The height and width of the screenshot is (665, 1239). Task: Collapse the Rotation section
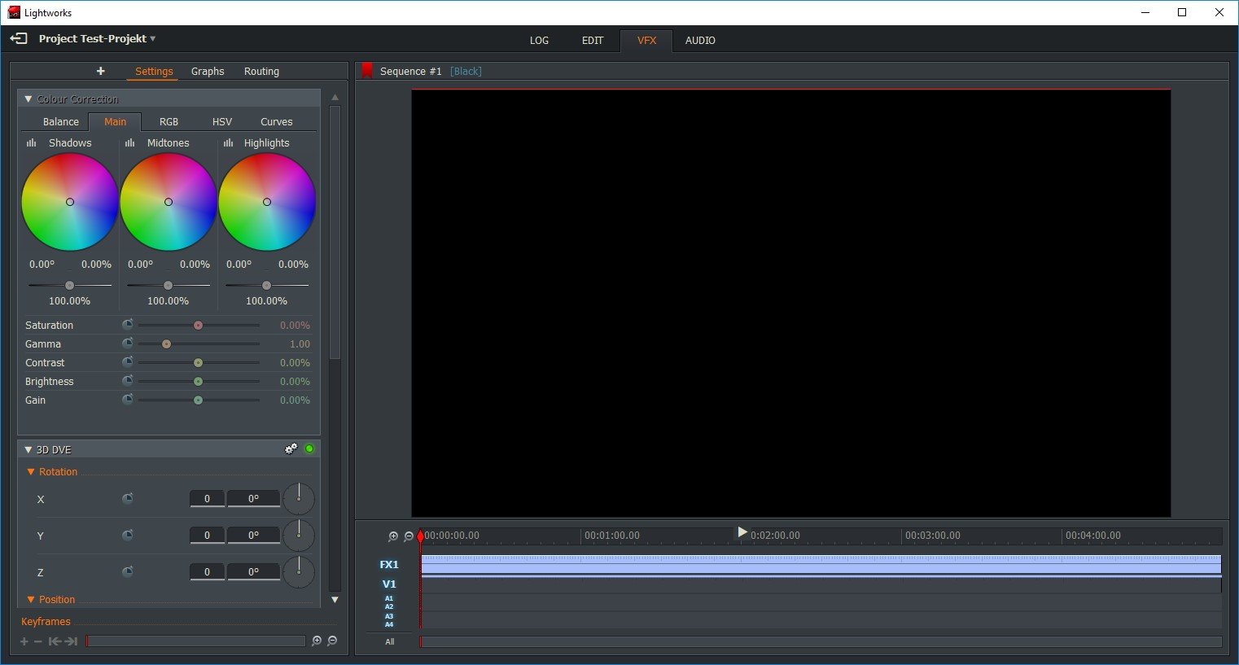[31, 472]
